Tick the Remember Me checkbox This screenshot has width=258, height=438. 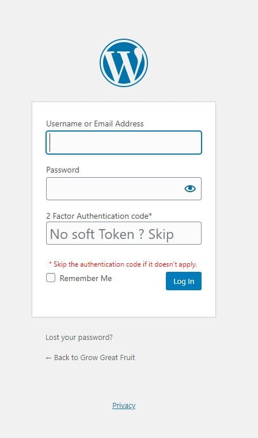51,278
